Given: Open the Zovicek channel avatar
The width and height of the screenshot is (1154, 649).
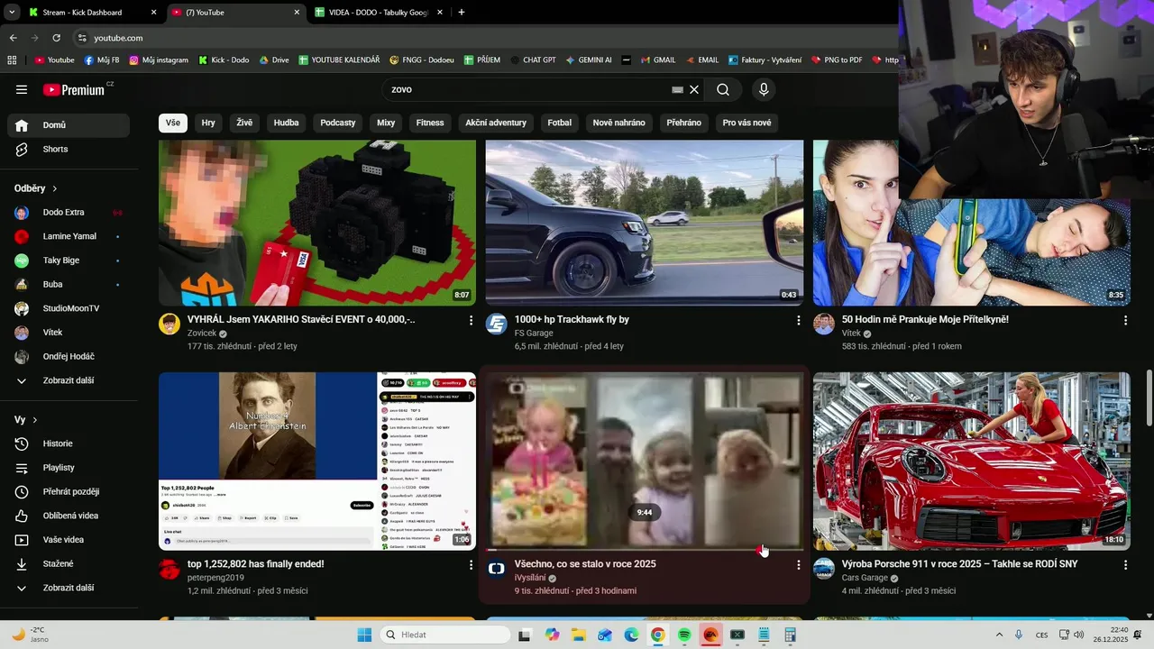Looking at the screenshot, I should [169, 324].
